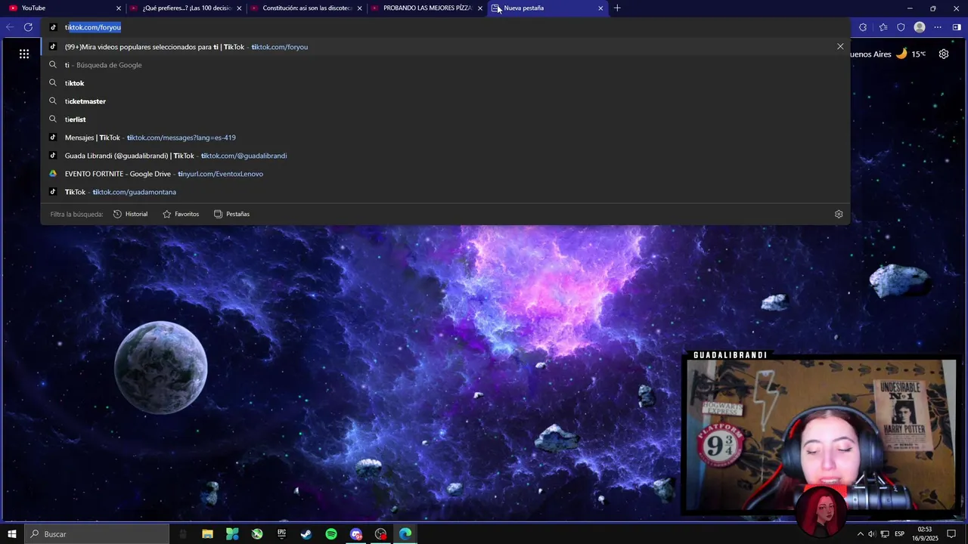This screenshot has height=544, width=968.
Task: Select the Nueva pestaña tab
Action: click(x=548, y=8)
